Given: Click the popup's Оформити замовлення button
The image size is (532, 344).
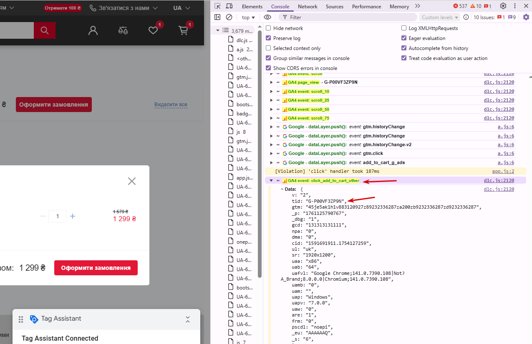Looking at the screenshot, I should tap(96, 268).
